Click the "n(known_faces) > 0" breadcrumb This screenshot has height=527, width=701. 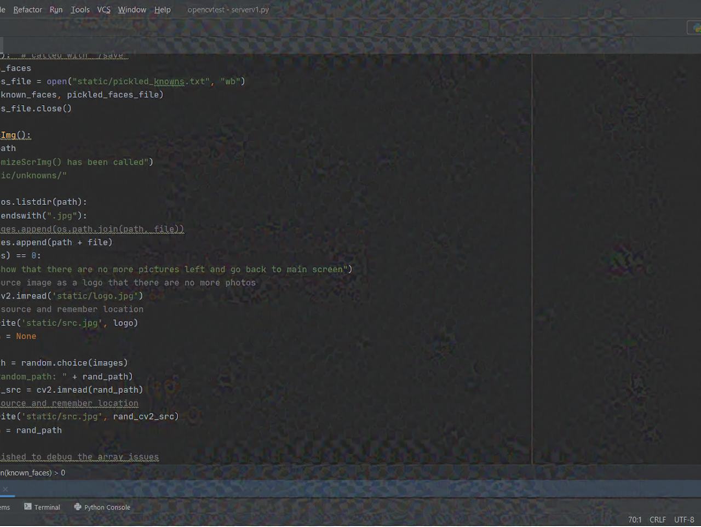(33, 473)
